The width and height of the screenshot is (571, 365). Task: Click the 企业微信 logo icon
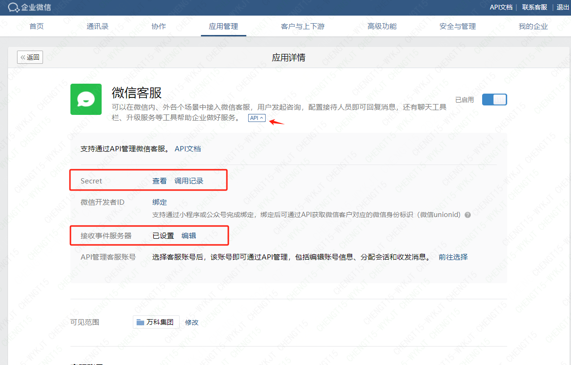[x=13, y=7]
